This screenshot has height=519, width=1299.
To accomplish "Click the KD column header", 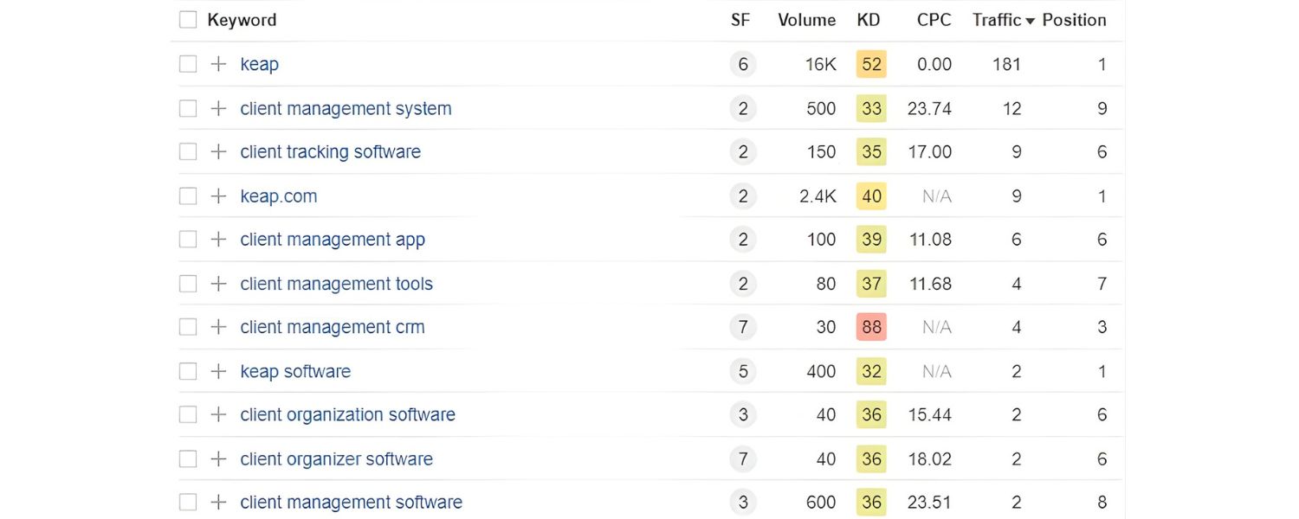I will click(x=869, y=20).
